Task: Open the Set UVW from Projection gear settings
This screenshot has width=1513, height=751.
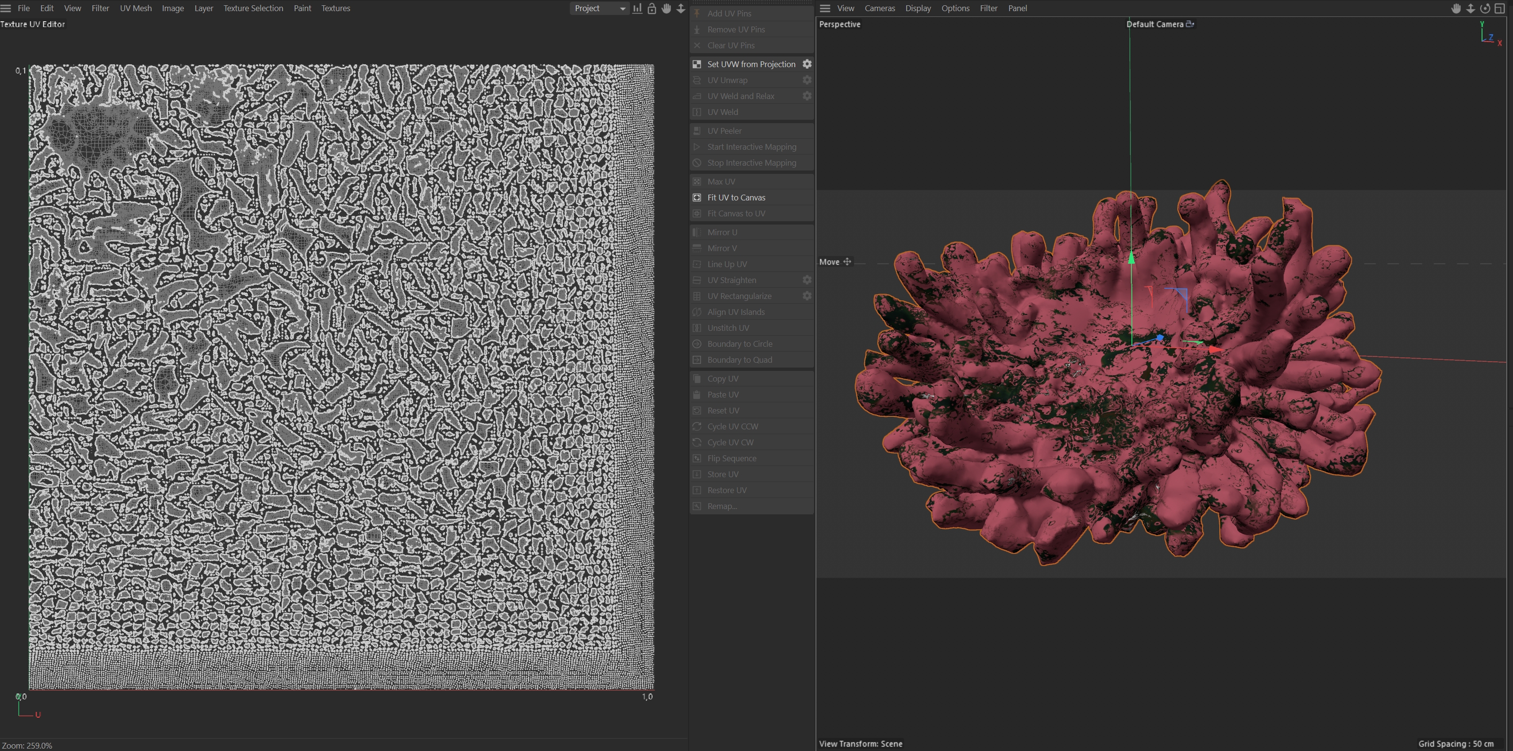Action: pos(807,64)
